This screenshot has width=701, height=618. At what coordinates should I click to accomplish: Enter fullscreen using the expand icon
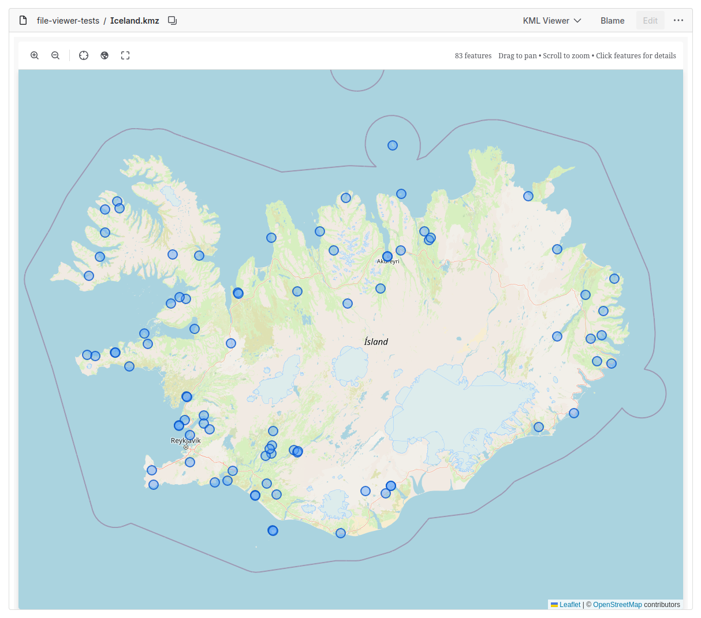click(125, 55)
